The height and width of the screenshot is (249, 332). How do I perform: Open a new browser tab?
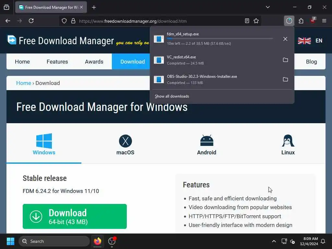(x=94, y=7)
